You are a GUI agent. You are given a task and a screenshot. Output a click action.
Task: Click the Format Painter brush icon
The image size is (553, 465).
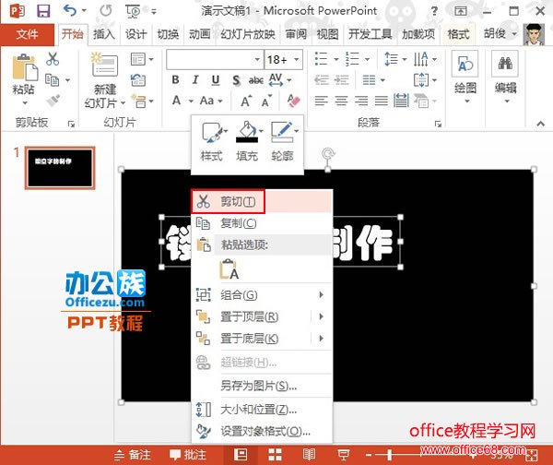coord(53,101)
